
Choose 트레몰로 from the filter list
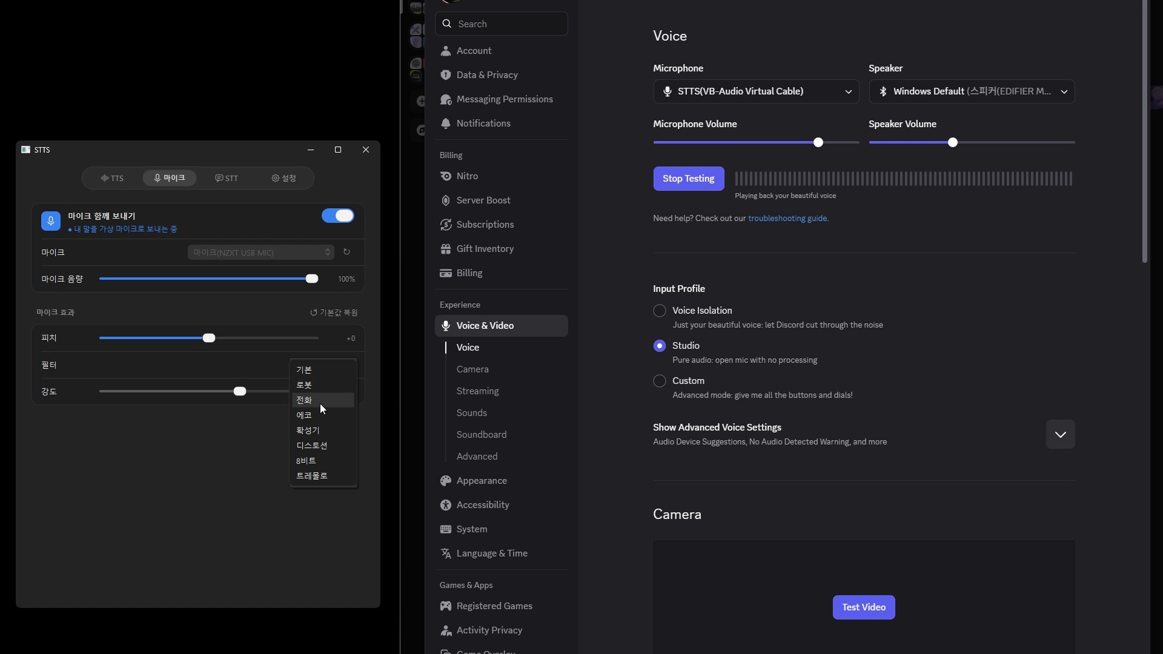323,476
